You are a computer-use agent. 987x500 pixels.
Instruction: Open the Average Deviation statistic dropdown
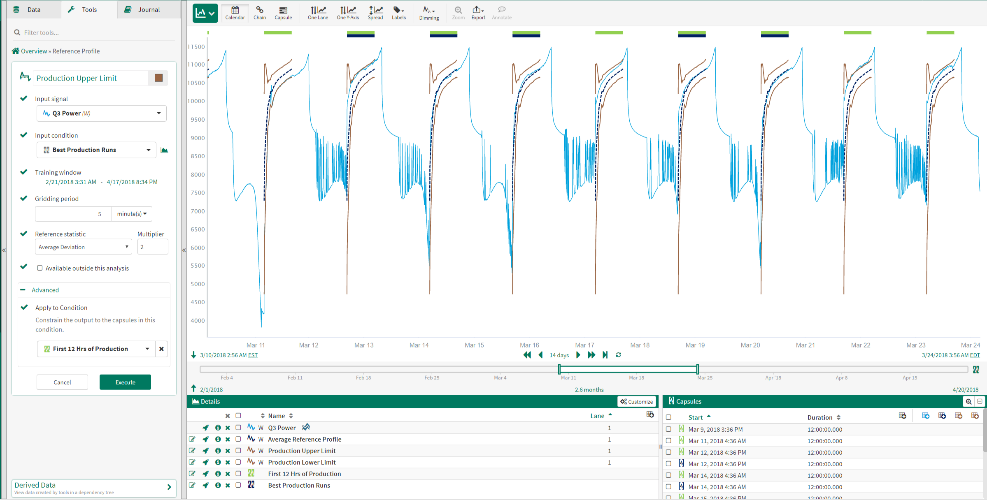(83, 247)
